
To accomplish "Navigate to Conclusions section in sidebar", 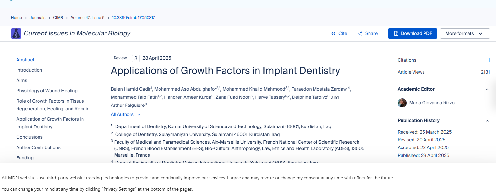I will [29, 137].
